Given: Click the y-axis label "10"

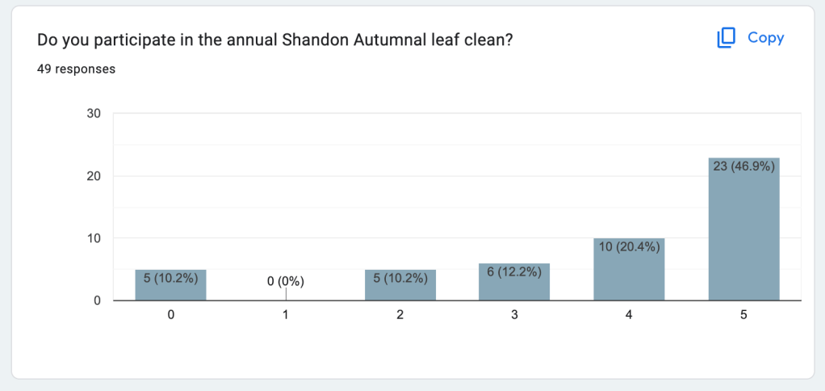Looking at the screenshot, I should click(x=94, y=238).
